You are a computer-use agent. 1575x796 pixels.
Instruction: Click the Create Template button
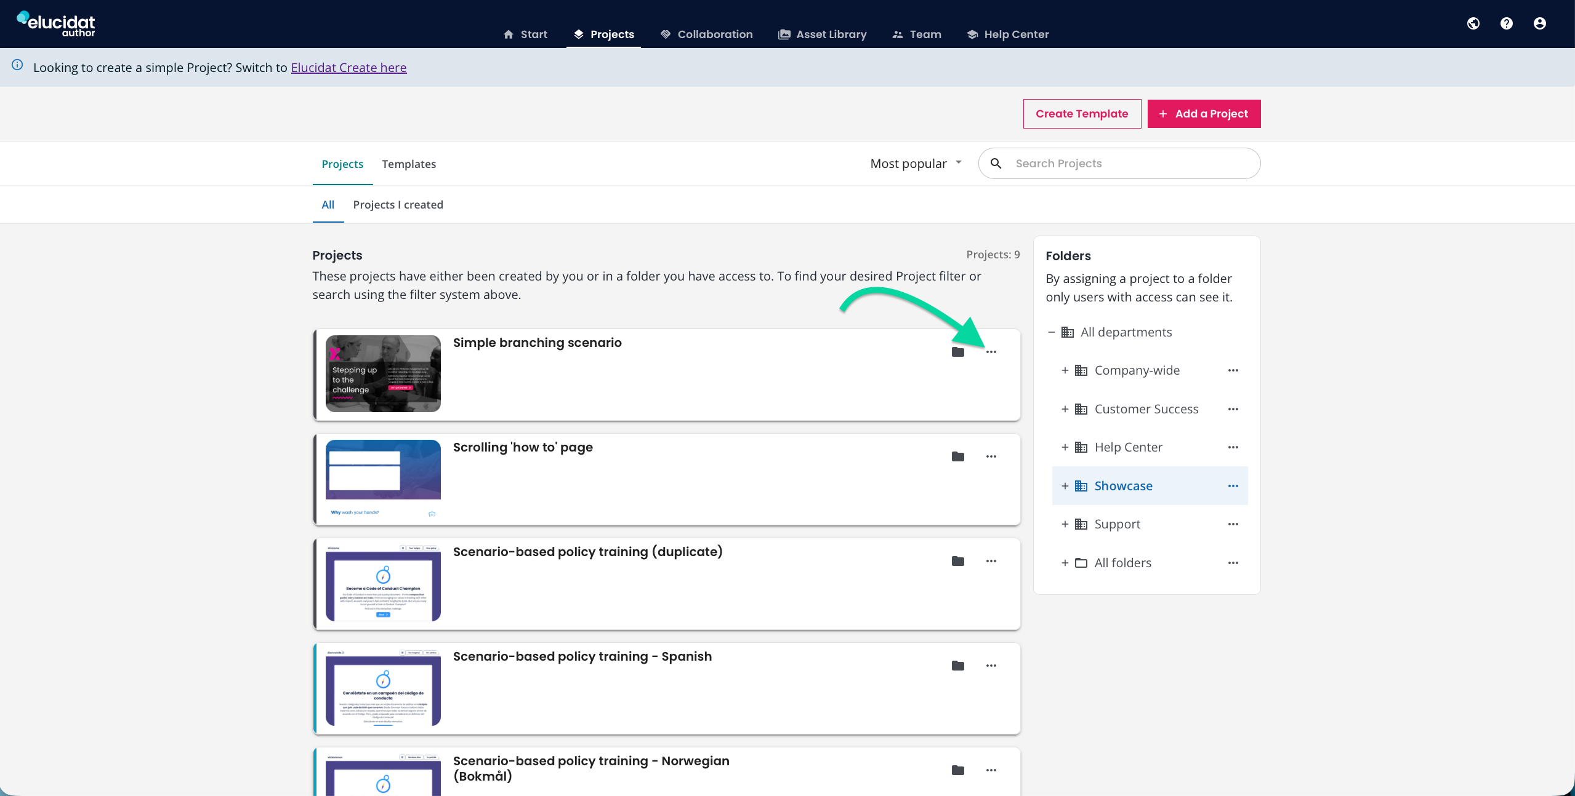pyautogui.click(x=1082, y=114)
